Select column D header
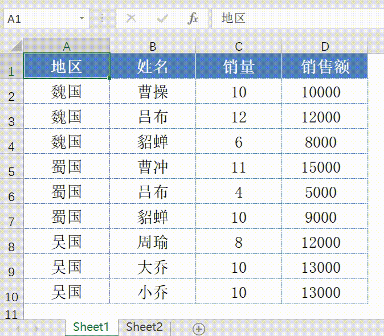This screenshot has width=384, height=336. tap(325, 46)
